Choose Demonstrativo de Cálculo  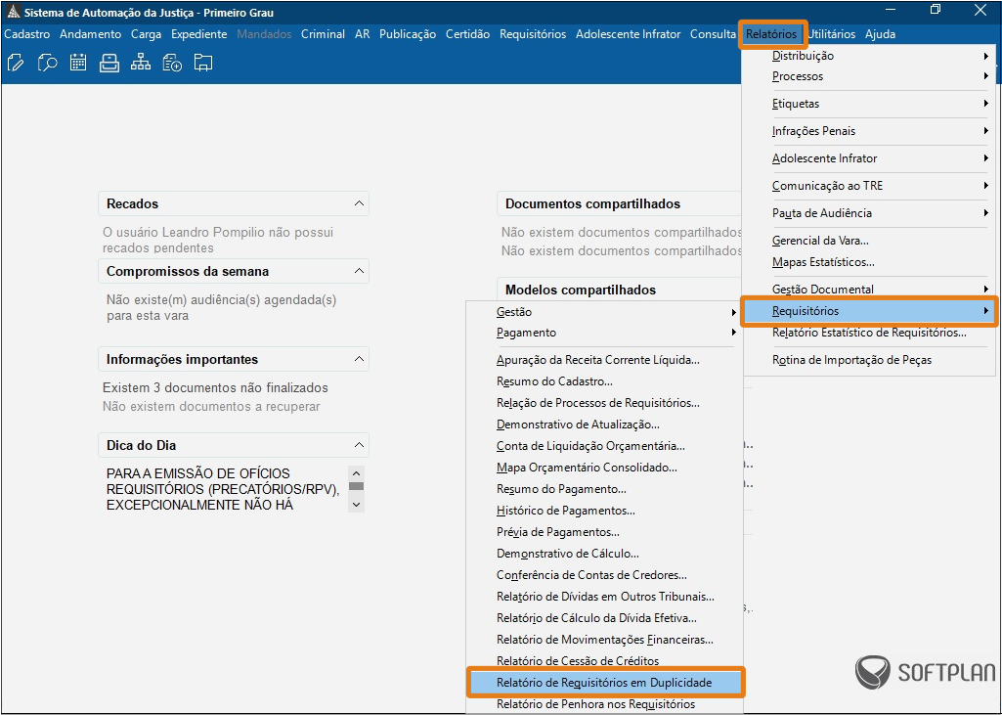pyautogui.click(x=604, y=554)
